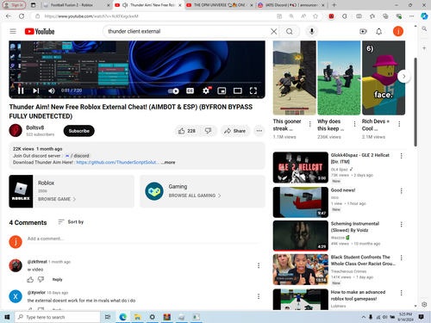Open video settings gear

(x=206, y=90)
